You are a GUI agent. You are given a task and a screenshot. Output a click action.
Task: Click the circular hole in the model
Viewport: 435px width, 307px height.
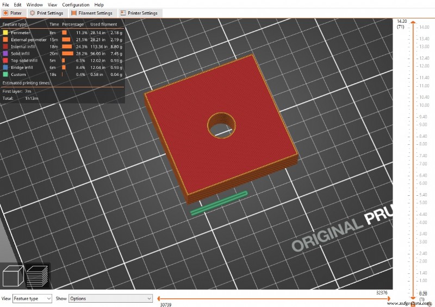[x=222, y=125]
